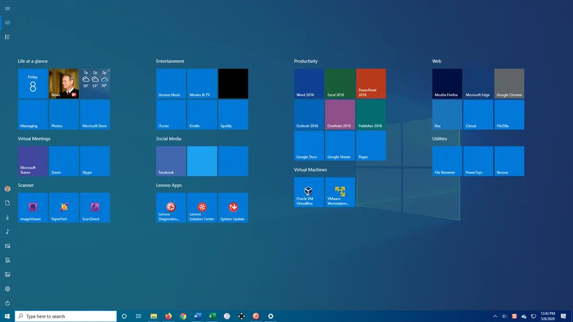Launch the Spotify tile

point(233,114)
